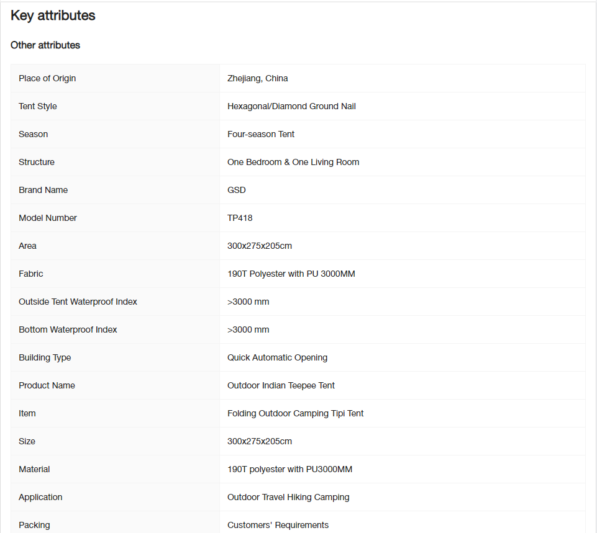The width and height of the screenshot is (597, 533).
Task: Click the Other attributes subheading
Action: (x=45, y=45)
